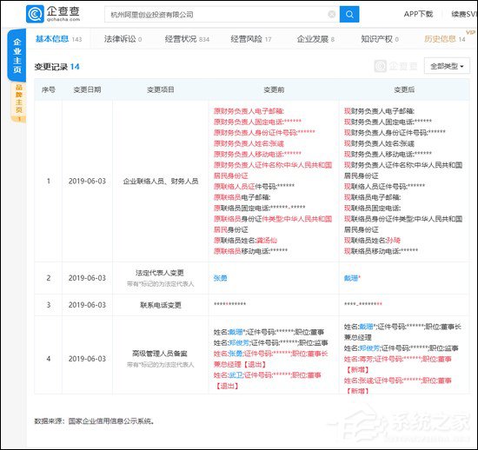The height and width of the screenshot is (450, 478).
Task: Click the Qichacha logo icon
Action: pyautogui.click(x=35, y=14)
